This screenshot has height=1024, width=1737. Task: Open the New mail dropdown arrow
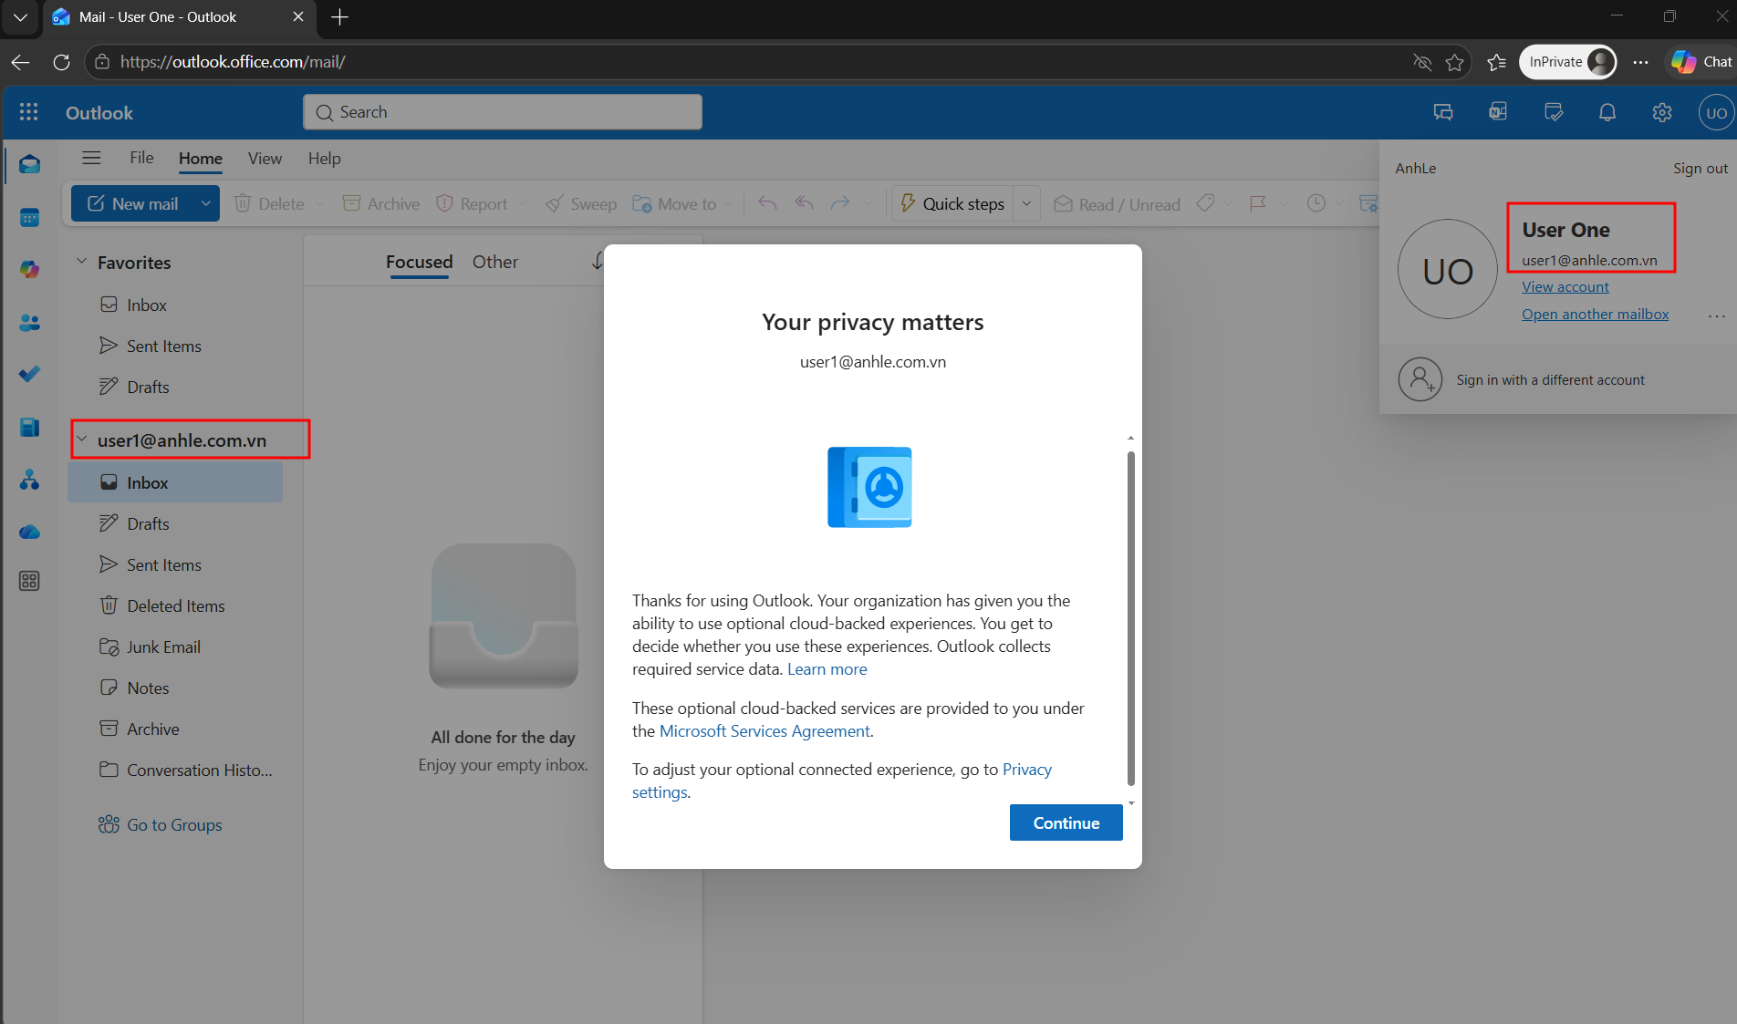[x=206, y=203]
